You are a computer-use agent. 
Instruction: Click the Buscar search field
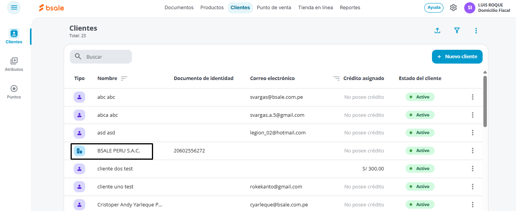click(x=101, y=57)
